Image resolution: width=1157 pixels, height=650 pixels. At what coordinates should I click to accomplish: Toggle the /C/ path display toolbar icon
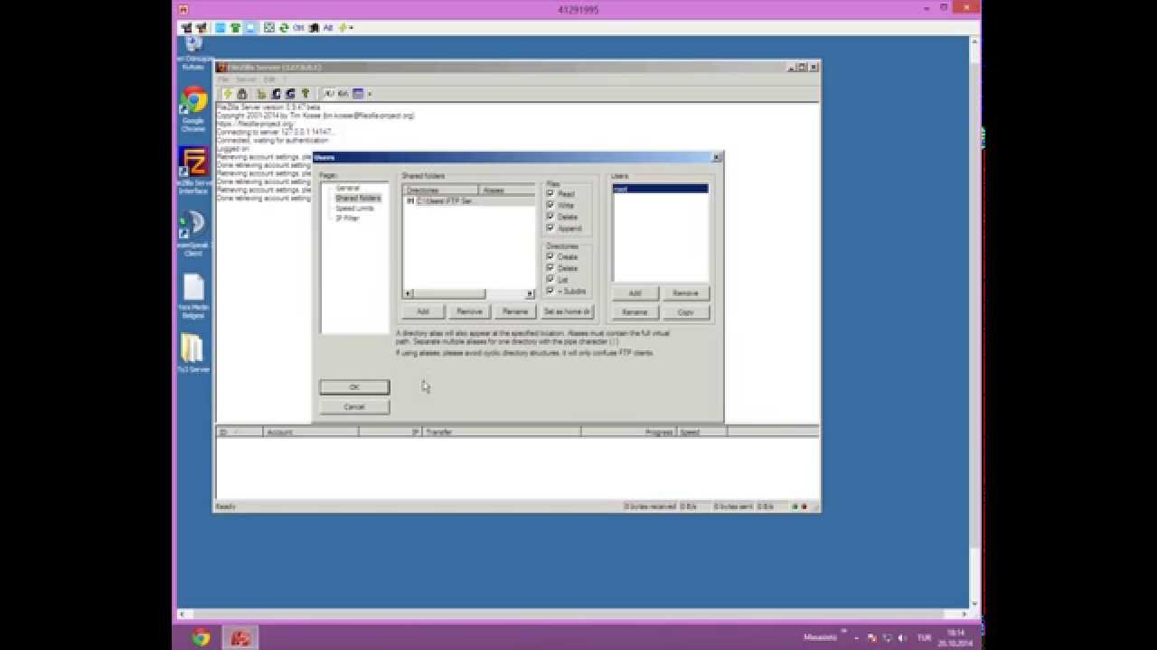329,94
